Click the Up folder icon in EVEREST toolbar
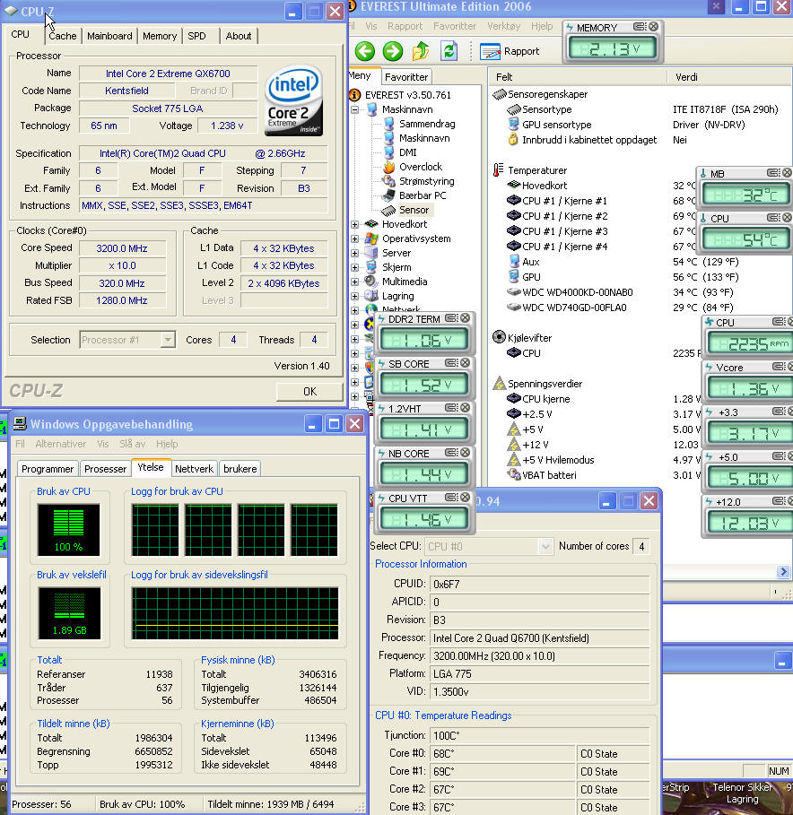Viewport: 793px width, 815px height. [x=420, y=51]
